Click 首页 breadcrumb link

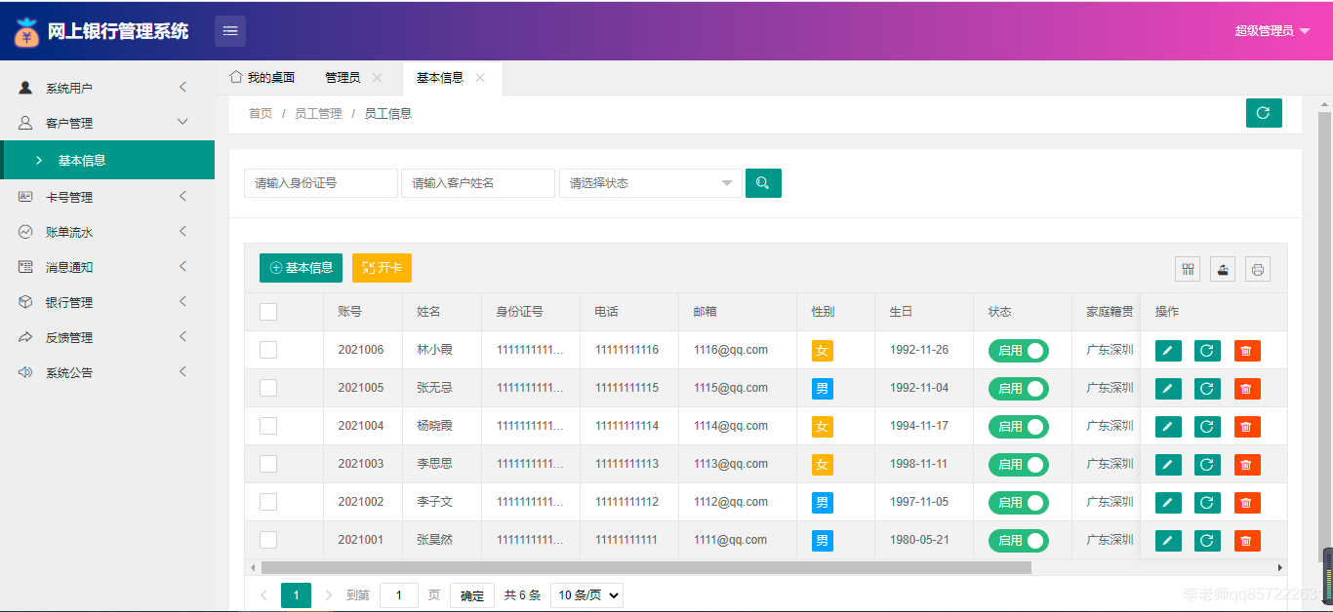pyautogui.click(x=261, y=114)
